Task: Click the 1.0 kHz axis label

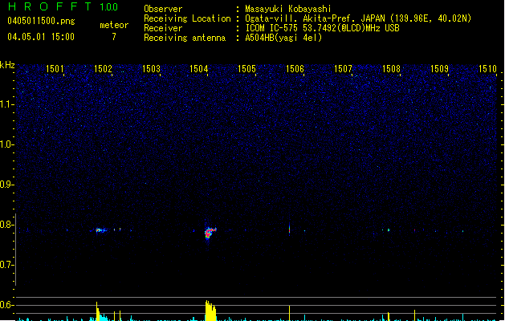Action: (6, 144)
